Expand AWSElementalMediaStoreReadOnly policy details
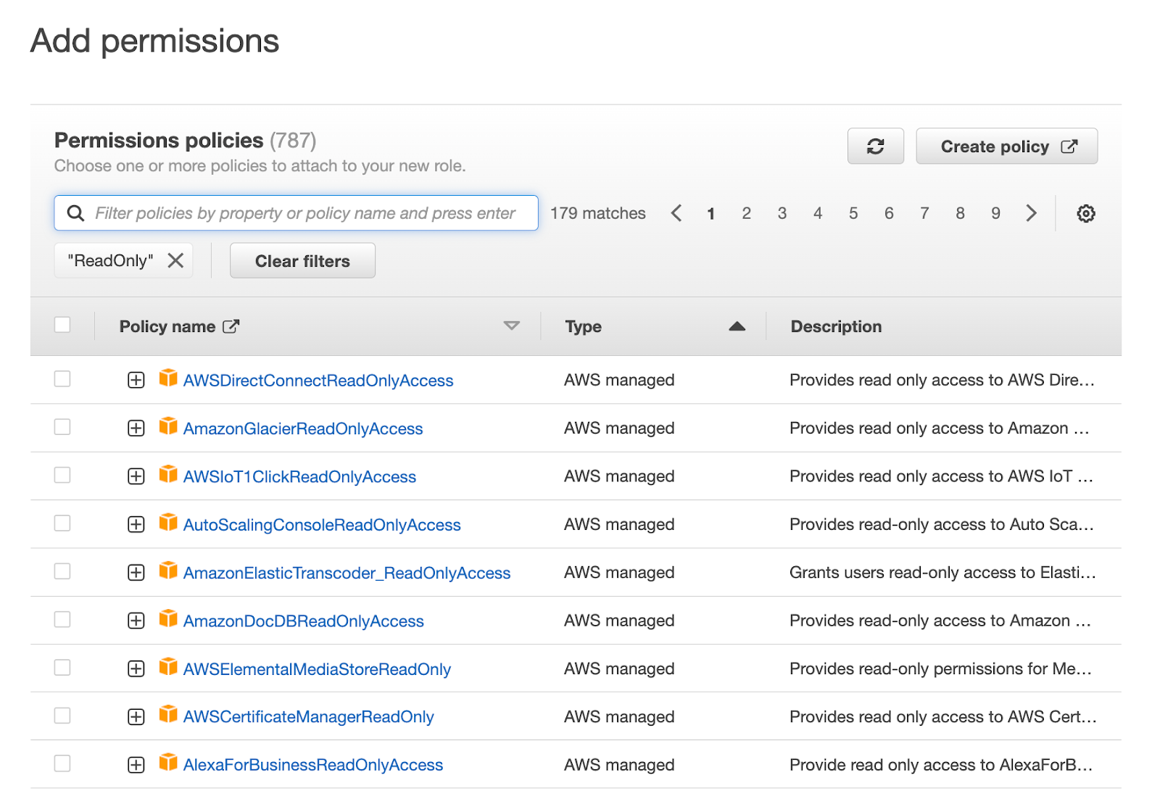This screenshot has width=1160, height=791. [136, 668]
